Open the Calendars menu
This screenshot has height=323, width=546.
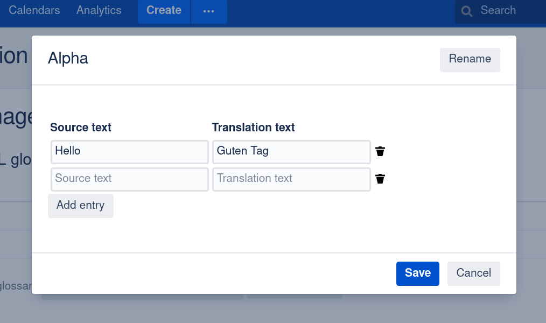click(x=34, y=10)
